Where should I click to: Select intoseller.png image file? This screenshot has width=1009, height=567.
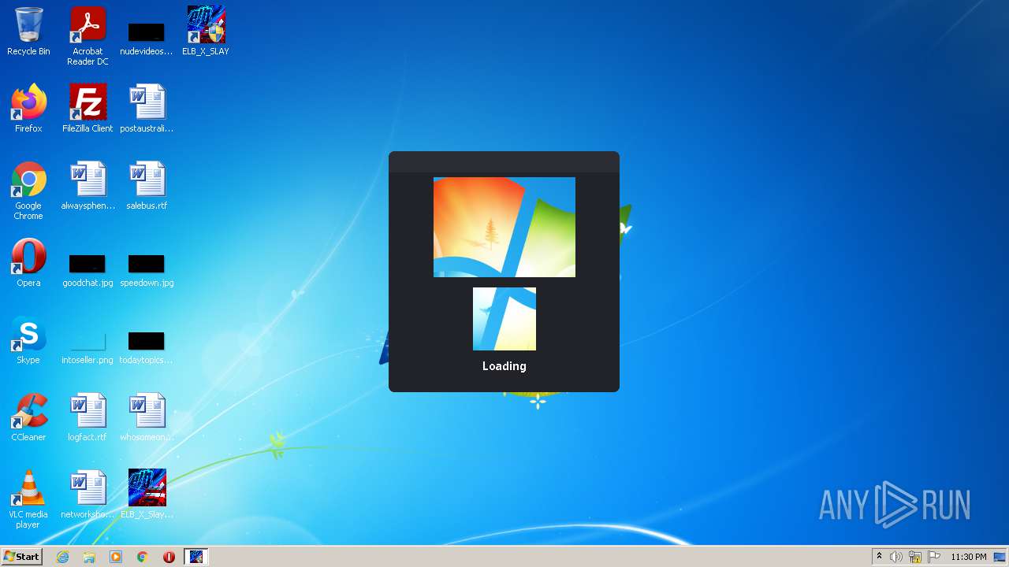87,347
